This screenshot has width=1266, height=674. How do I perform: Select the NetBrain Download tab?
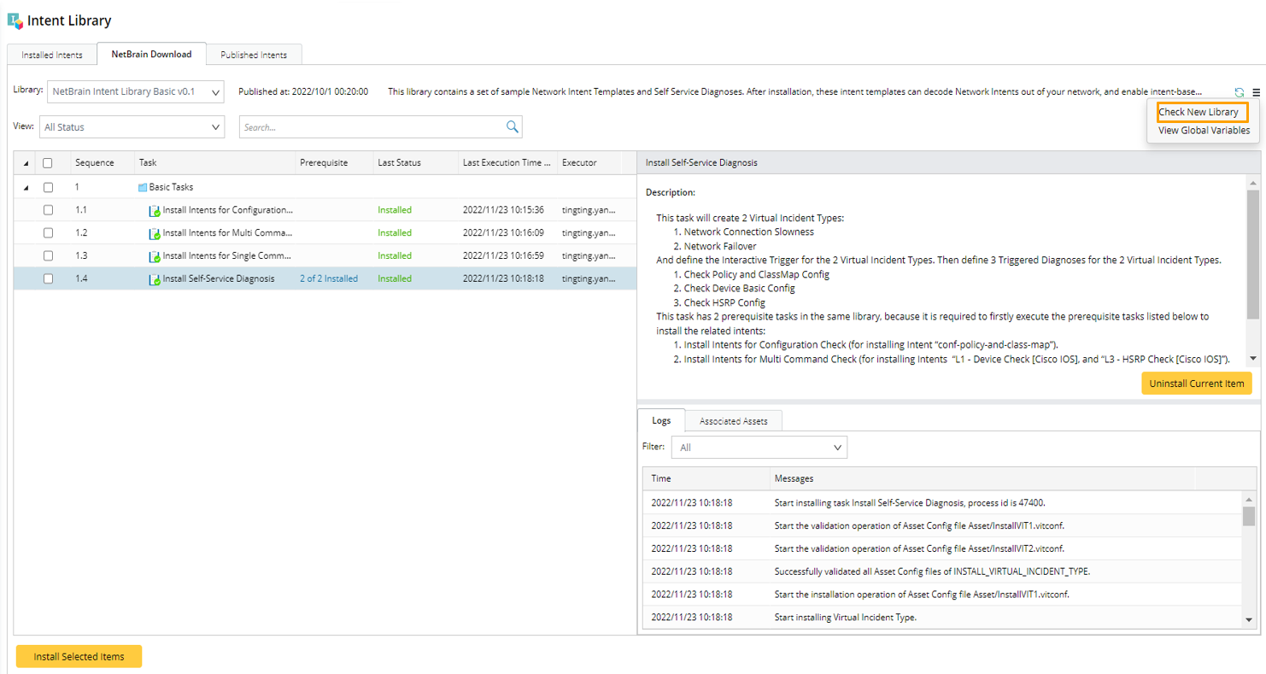pyautogui.click(x=151, y=54)
